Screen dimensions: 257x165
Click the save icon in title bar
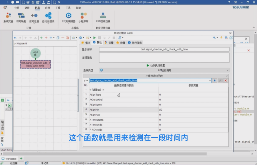click(x=33, y=2)
